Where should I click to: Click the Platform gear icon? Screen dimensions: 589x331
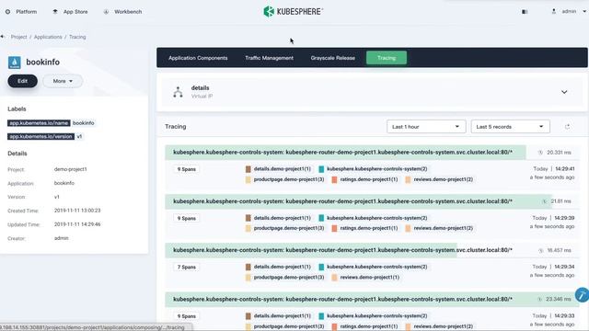point(8,12)
